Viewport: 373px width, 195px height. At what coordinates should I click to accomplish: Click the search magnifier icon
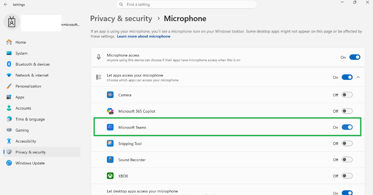pyautogui.click(x=121, y=4)
